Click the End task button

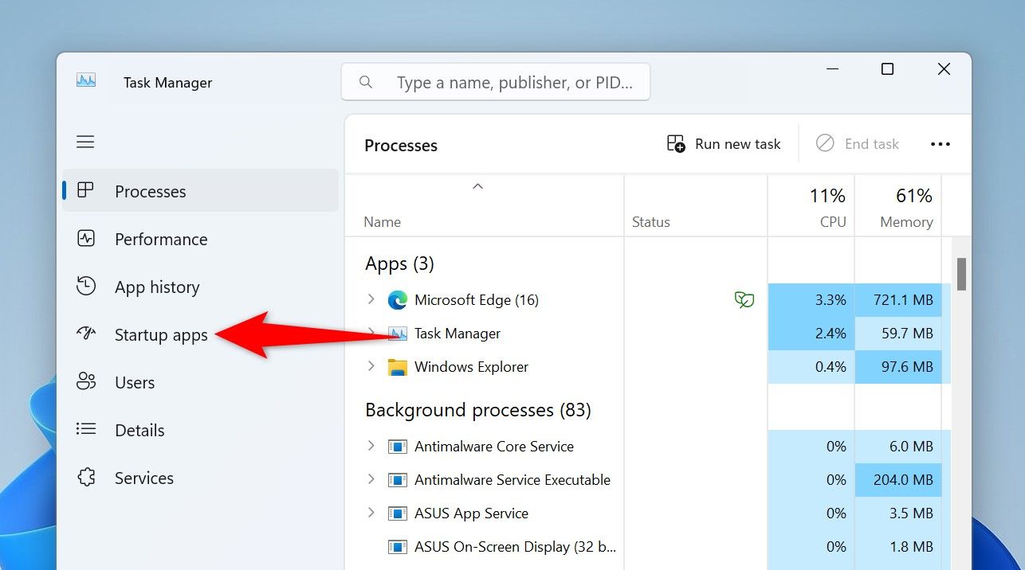(x=858, y=144)
